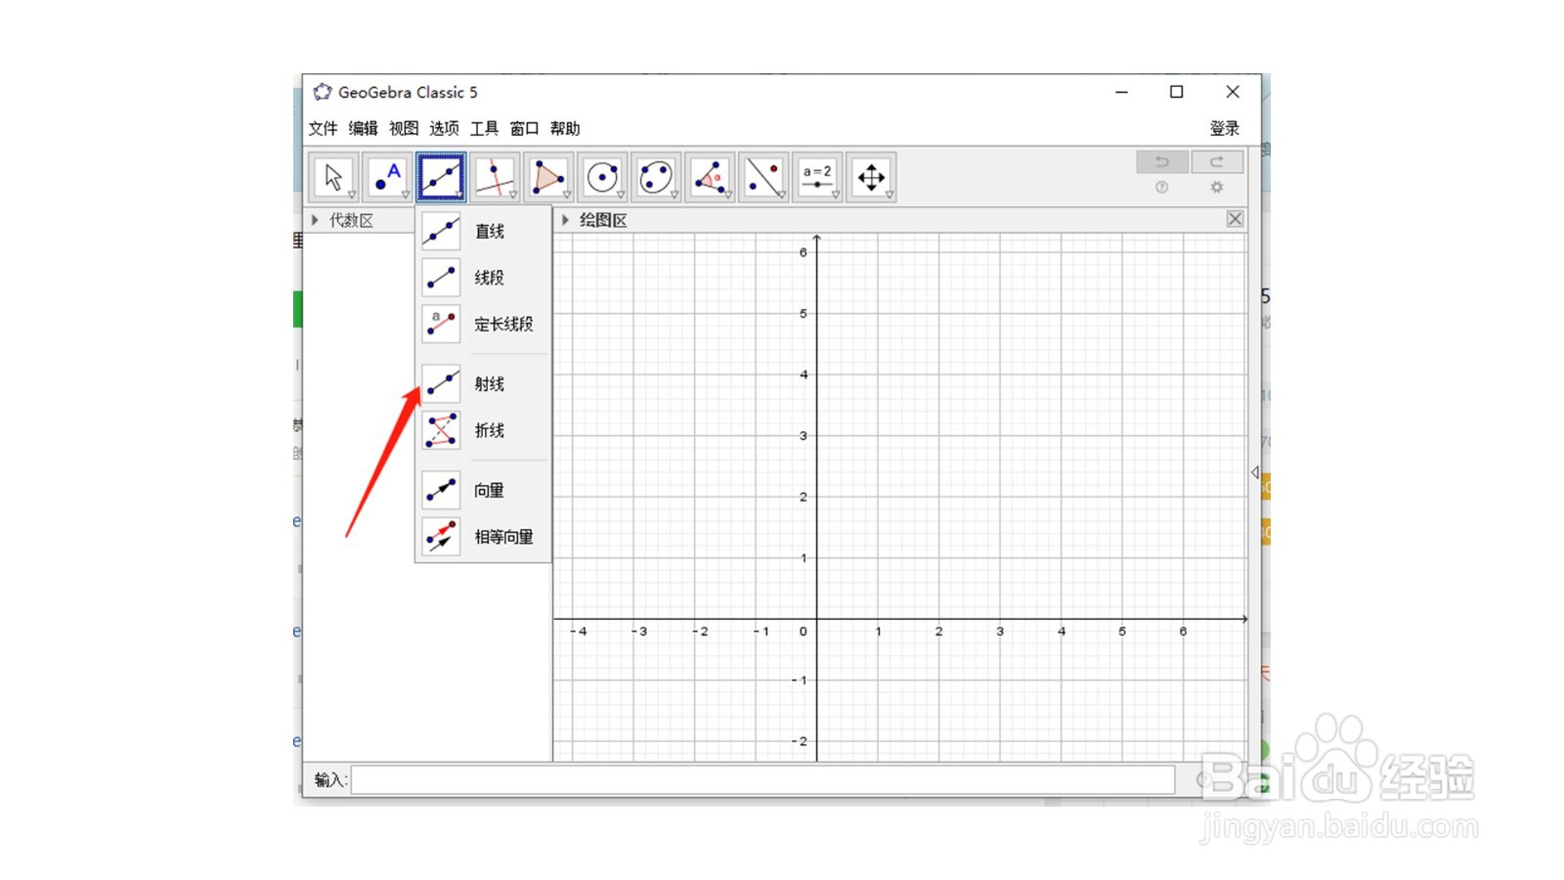Screen dimensions: 1564x880
Task: Close the 绘图区 graphics view
Action: click(1236, 219)
